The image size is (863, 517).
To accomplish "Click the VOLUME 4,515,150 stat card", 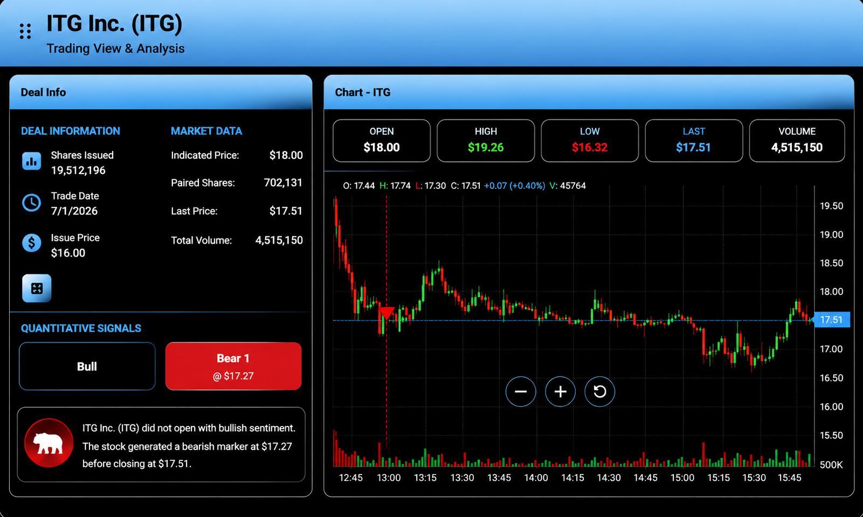I will (797, 141).
